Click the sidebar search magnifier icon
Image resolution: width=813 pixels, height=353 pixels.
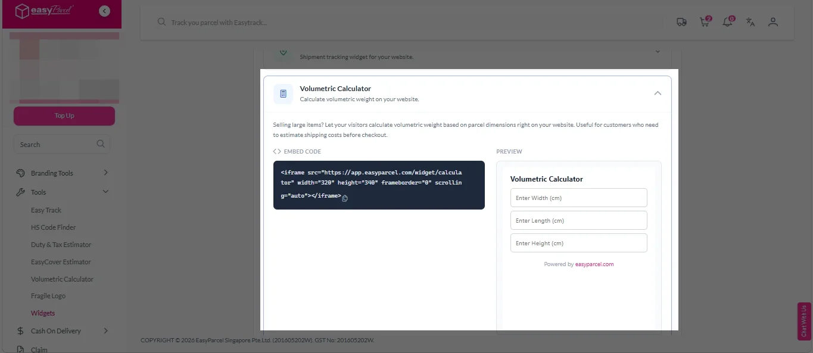[x=101, y=144]
